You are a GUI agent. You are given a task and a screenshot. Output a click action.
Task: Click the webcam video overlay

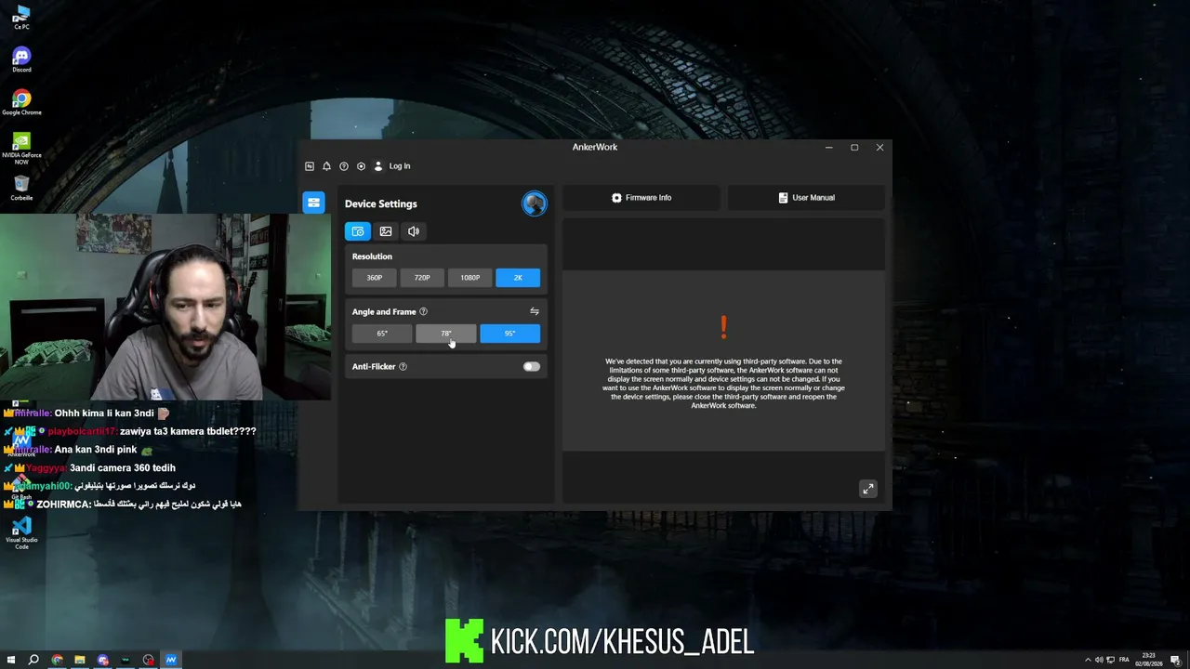pyautogui.click(x=165, y=308)
